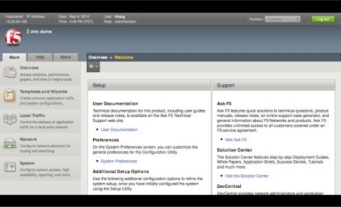Screen dimensions: 341x207
Task: Open the About tab
Action: coord(65,57)
